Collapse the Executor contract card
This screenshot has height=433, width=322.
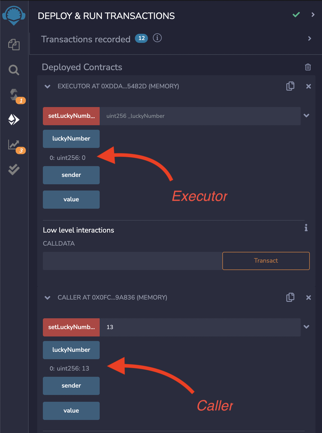(x=47, y=87)
